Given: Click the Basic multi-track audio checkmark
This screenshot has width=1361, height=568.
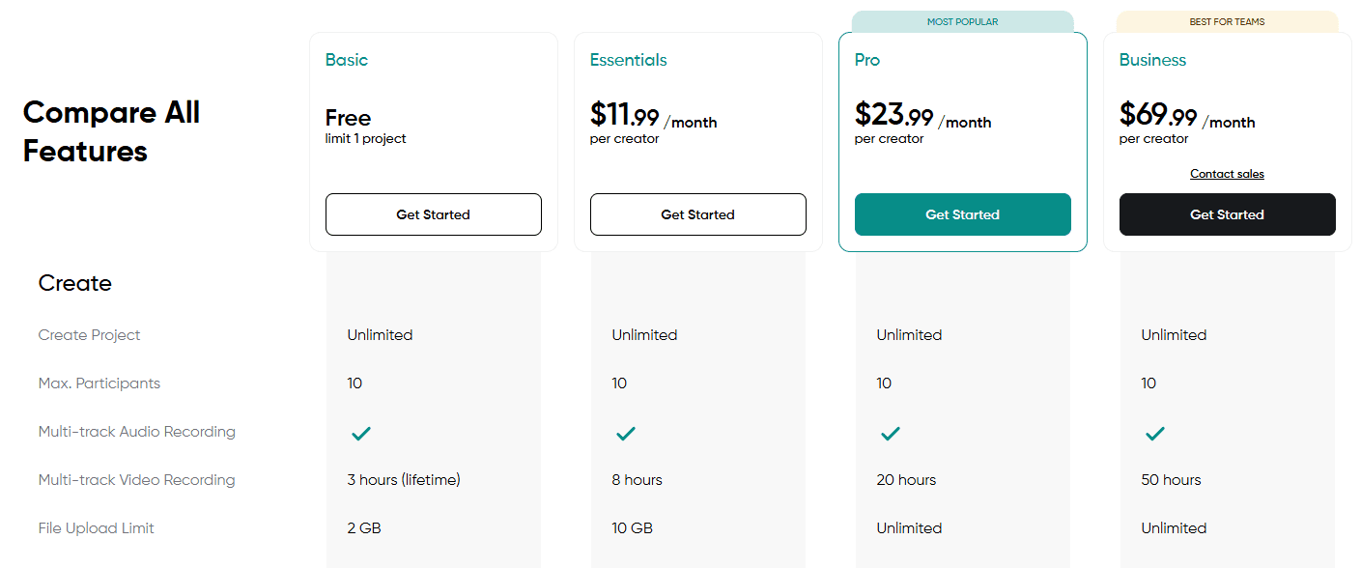Looking at the screenshot, I should [x=361, y=434].
